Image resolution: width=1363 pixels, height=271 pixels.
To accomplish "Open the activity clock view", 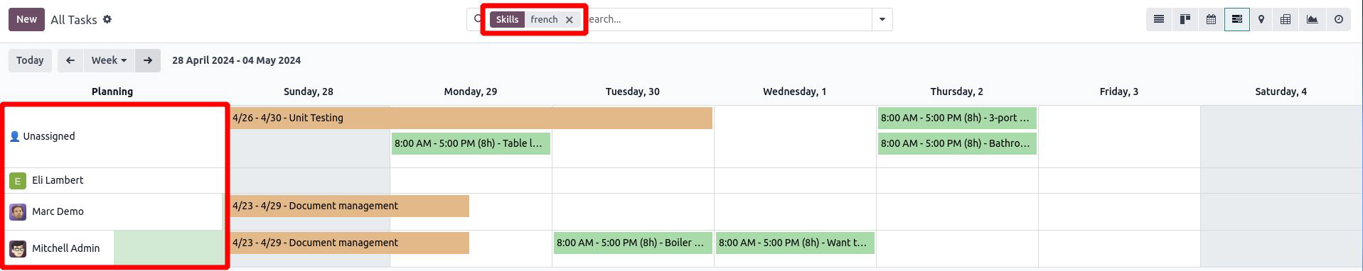I will tap(1339, 19).
